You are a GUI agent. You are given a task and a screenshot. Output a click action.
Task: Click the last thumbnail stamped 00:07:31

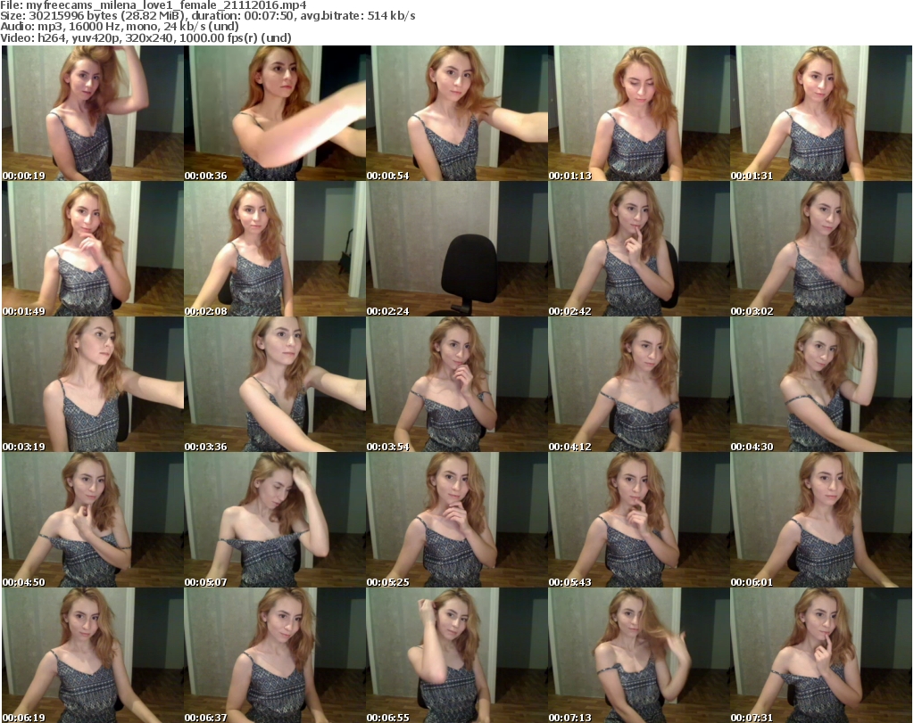(x=821, y=655)
